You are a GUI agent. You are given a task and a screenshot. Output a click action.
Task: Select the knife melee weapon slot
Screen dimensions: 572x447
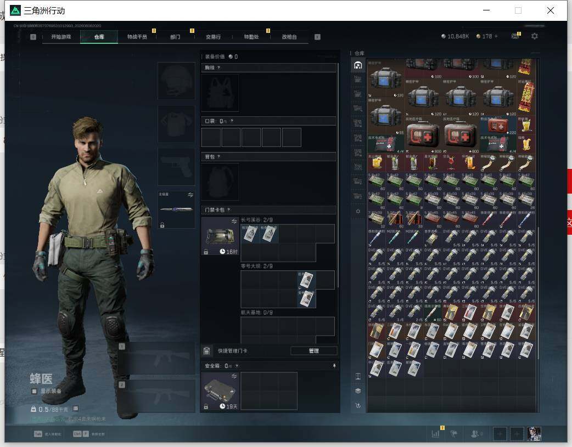pyautogui.click(x=176, y=210)
